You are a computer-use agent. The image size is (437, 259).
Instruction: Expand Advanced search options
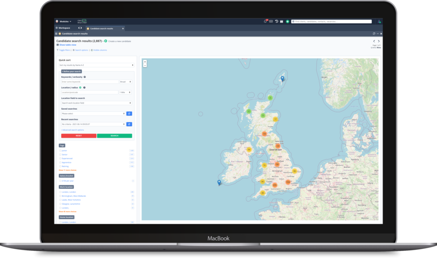pos(72,130)
